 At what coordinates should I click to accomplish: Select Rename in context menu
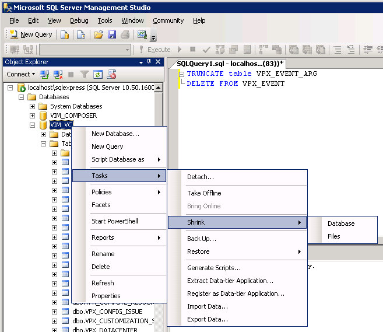click(x=119, y=254)
